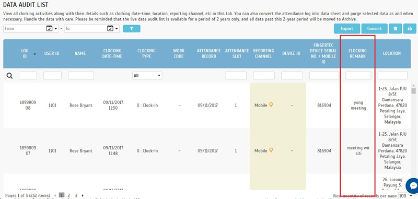418x199 pixels.
Task: Click the trash delete icon button
Action: [x=396, y=29]
